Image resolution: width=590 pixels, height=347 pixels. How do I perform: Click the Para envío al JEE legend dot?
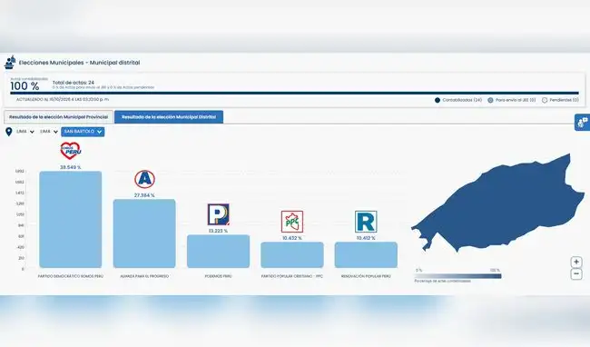pyautogui.click(x=490, y=100)
